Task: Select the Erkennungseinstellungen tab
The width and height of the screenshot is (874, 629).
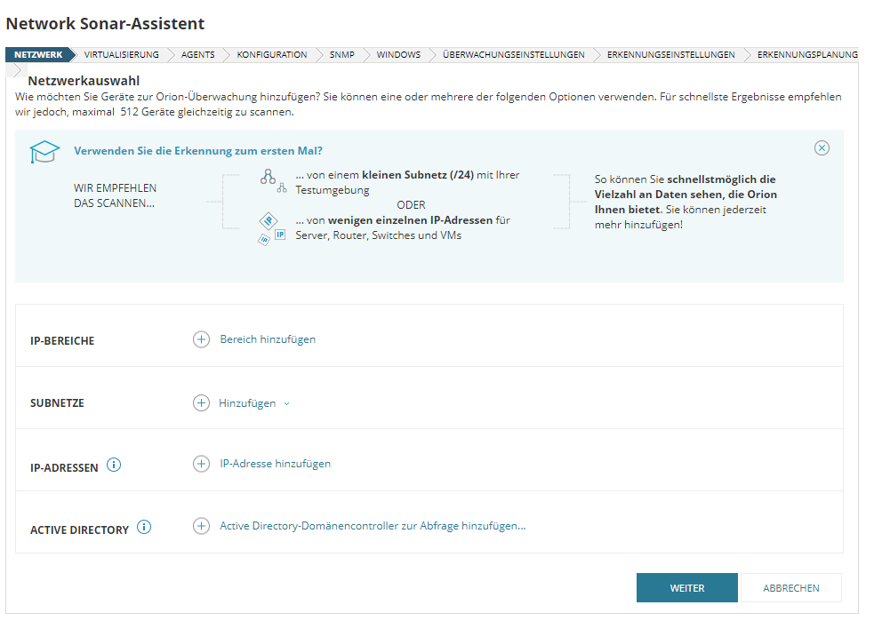Action: pos(670,55)
